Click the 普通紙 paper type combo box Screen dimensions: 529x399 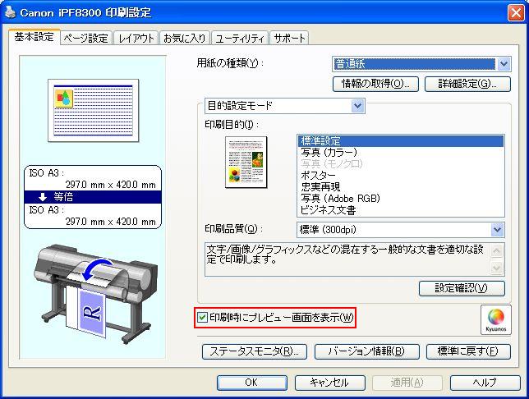pyautogui.click(x=421, y=64)
